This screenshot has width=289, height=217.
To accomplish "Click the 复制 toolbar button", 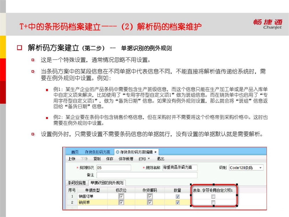I will pyautogui.click(x=97, y=159).
